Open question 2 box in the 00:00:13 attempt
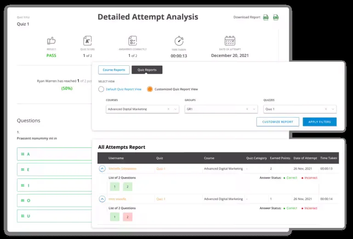353x239 pixels. click(127, 187)
